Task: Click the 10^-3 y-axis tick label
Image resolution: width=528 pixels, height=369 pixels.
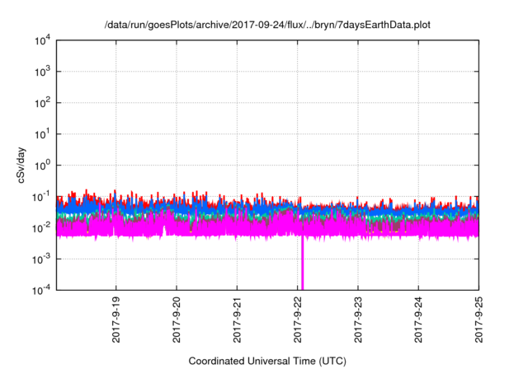Action: 42,259
